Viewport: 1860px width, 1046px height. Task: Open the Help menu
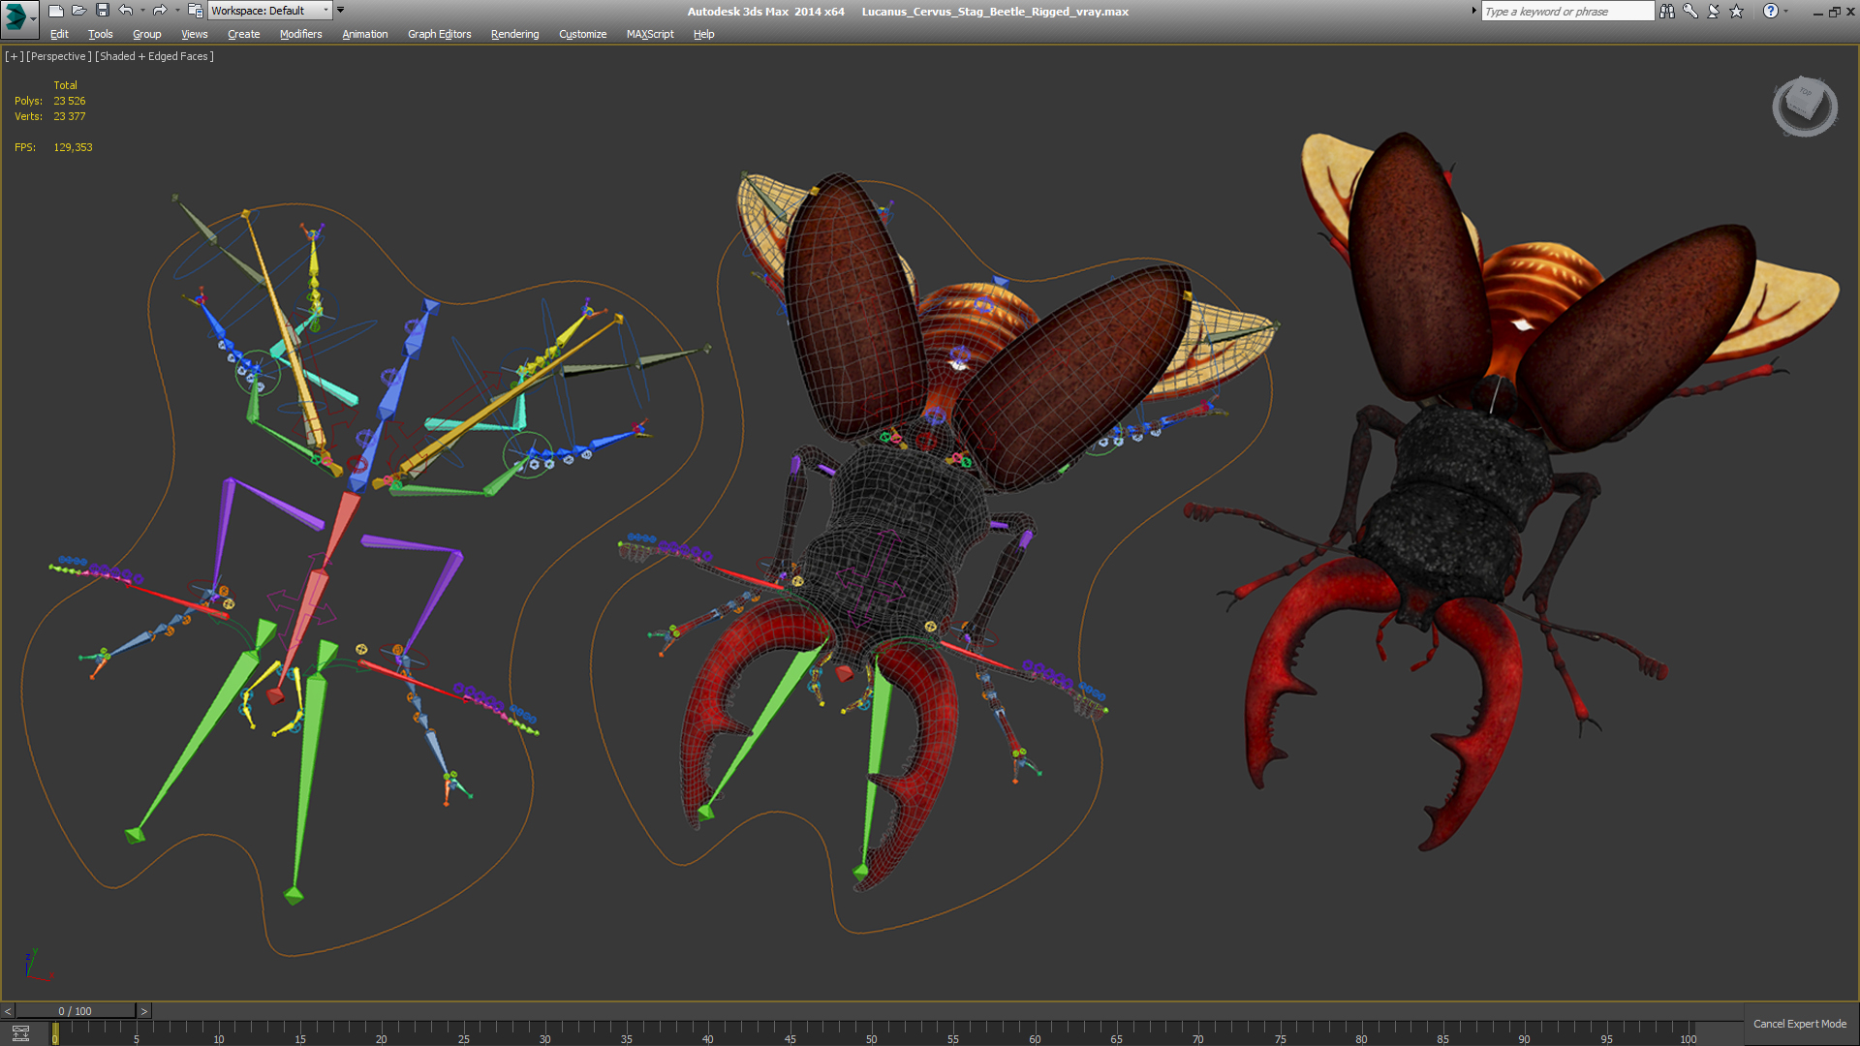click(x=704, y=34)
